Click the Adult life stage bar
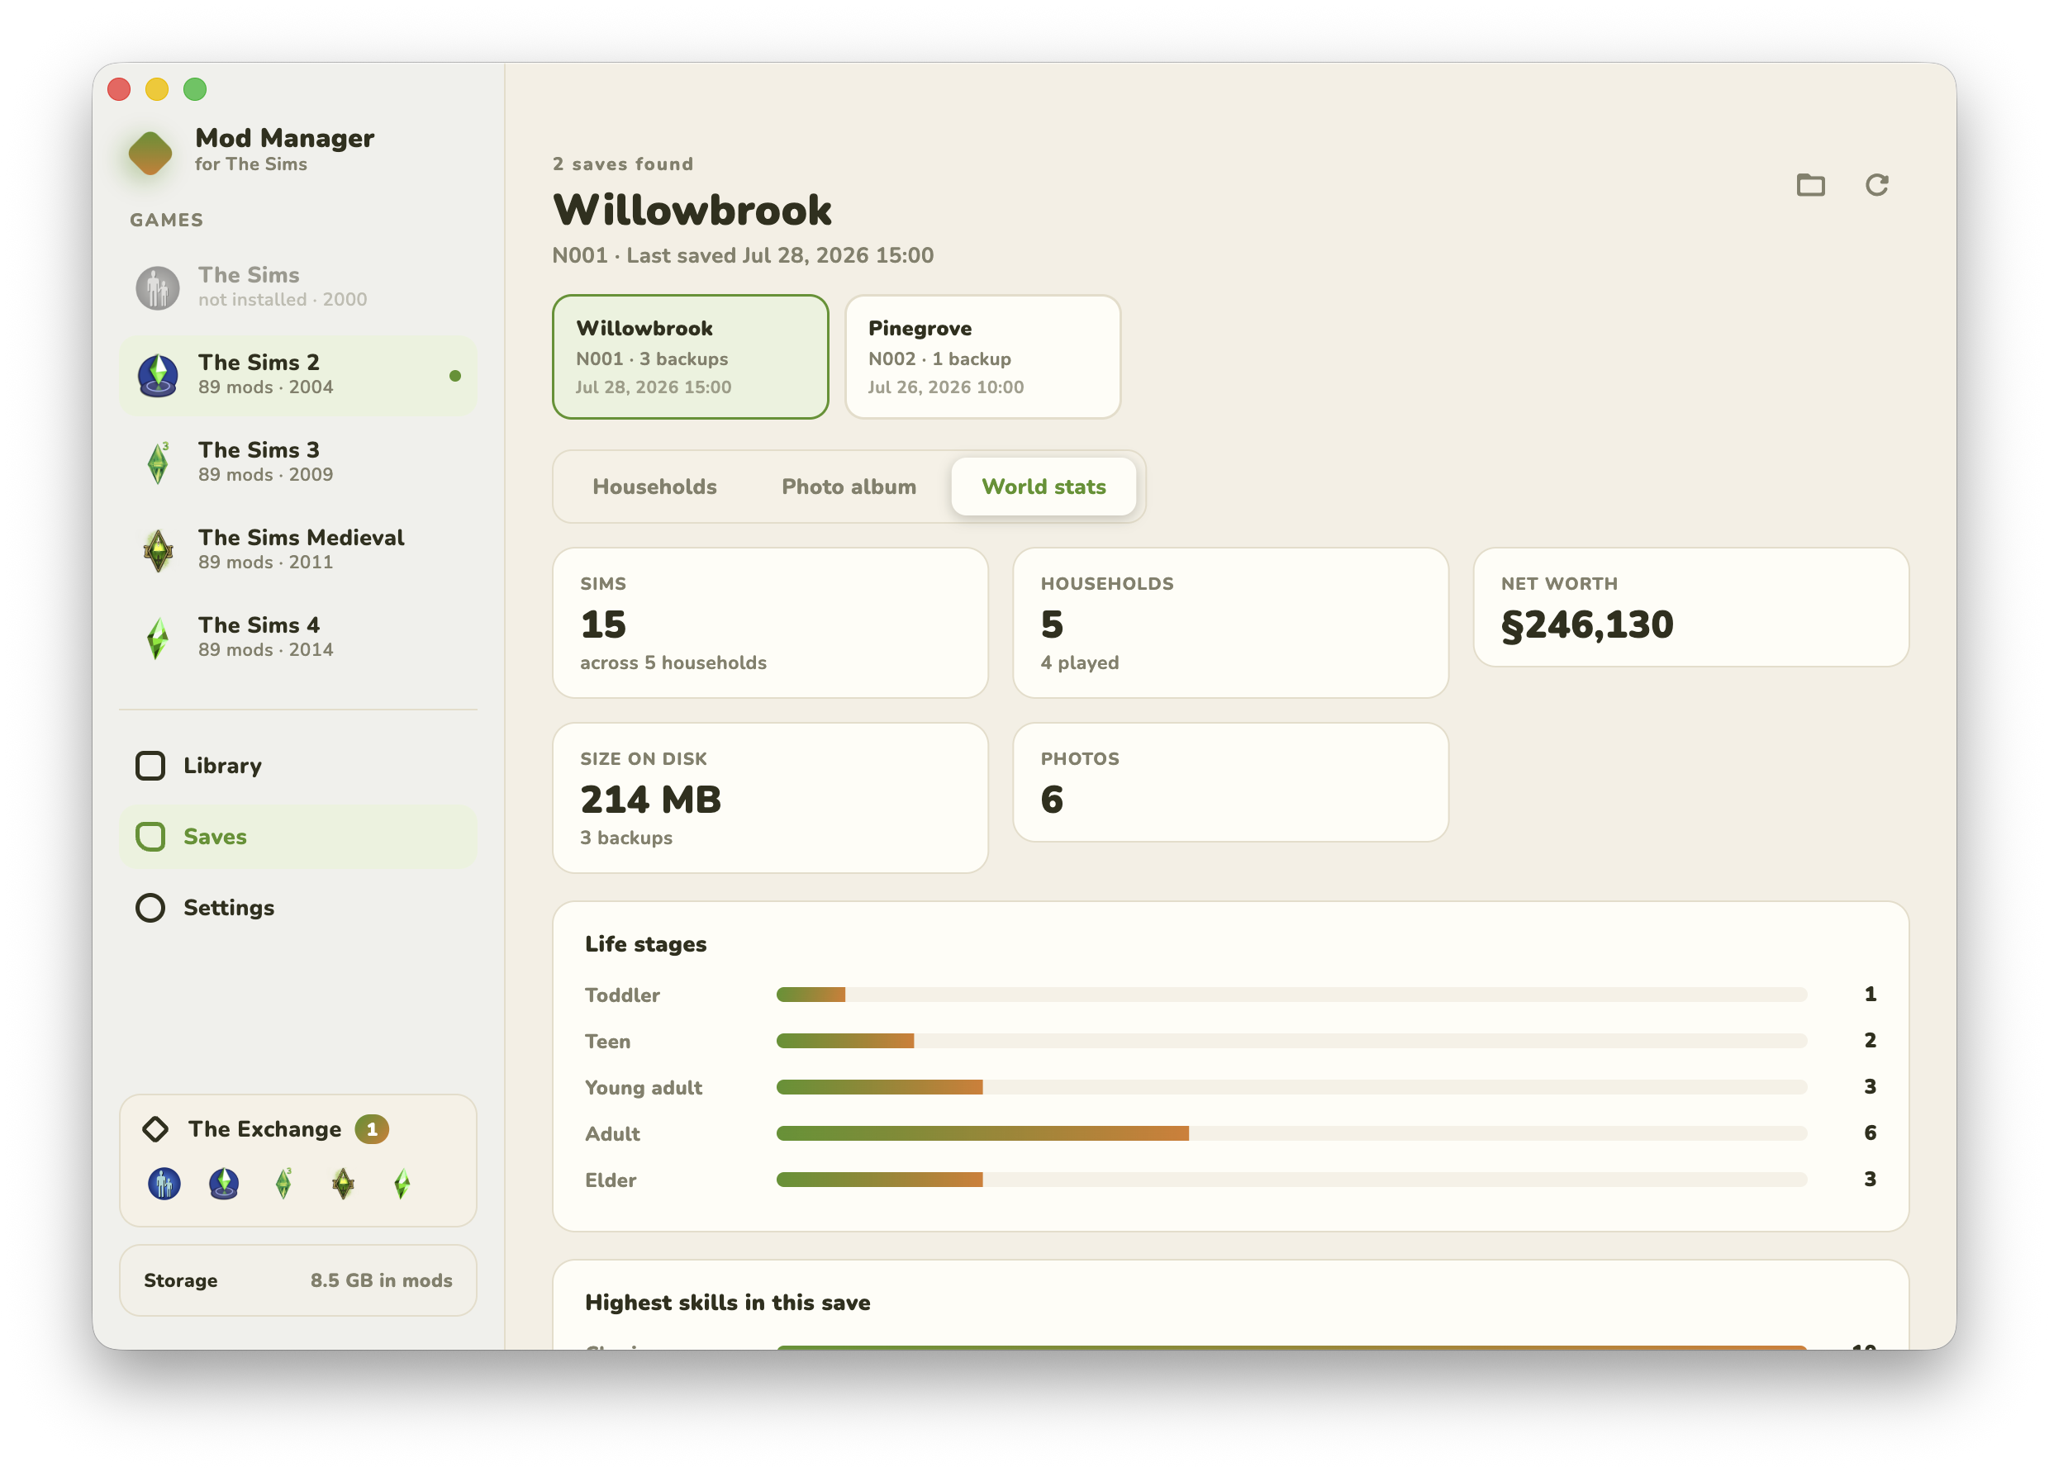The height and width of the screenshot is (1472, 2049). tap(1291, 1133)
